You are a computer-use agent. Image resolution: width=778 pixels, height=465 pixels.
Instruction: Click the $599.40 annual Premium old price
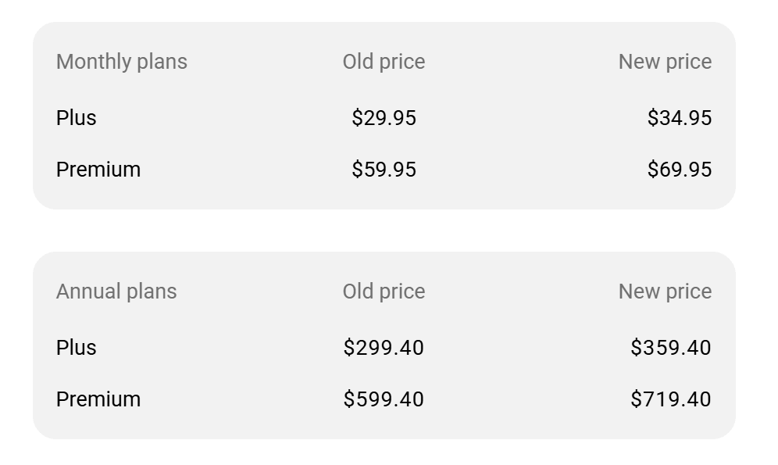(x=384, y=399)
